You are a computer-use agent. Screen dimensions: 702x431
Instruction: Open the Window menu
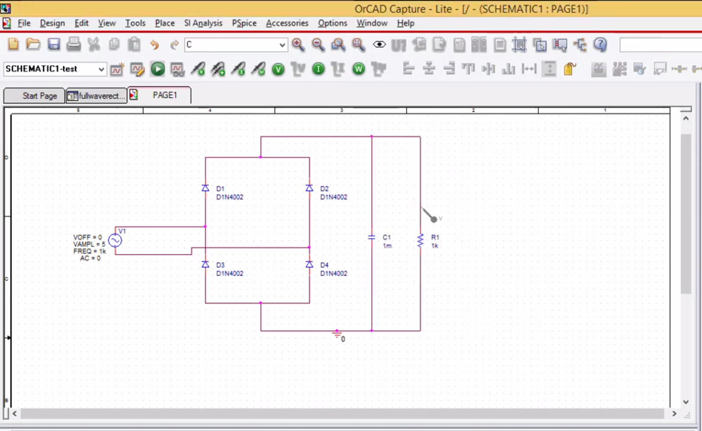372,23
